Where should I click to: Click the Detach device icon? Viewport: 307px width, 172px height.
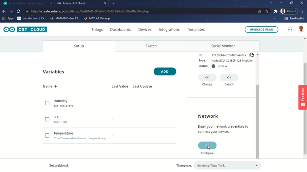(x=229, y=77)
